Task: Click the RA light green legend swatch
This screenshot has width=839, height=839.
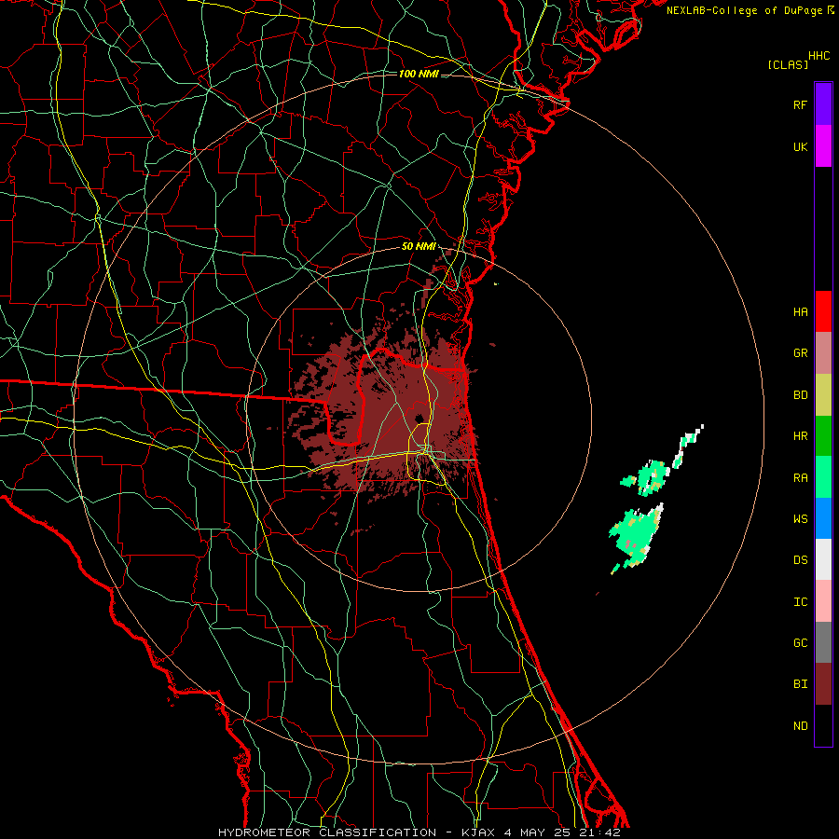Action: click(823, 477)
